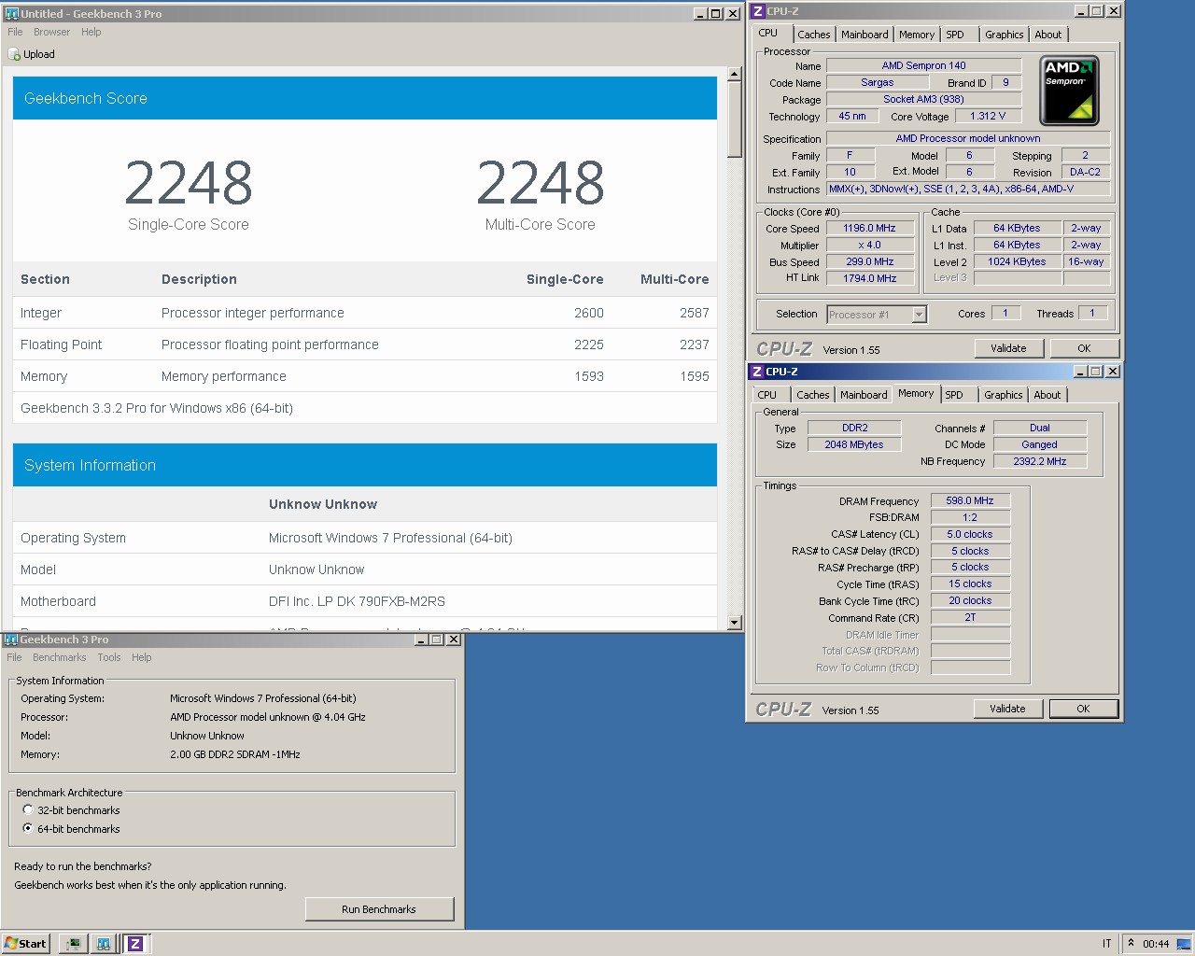Click the Geekbench icon in Untitled window title bar

coord(11,13)
